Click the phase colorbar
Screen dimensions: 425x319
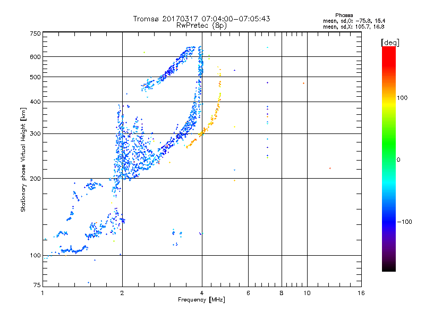pos(389,159)
